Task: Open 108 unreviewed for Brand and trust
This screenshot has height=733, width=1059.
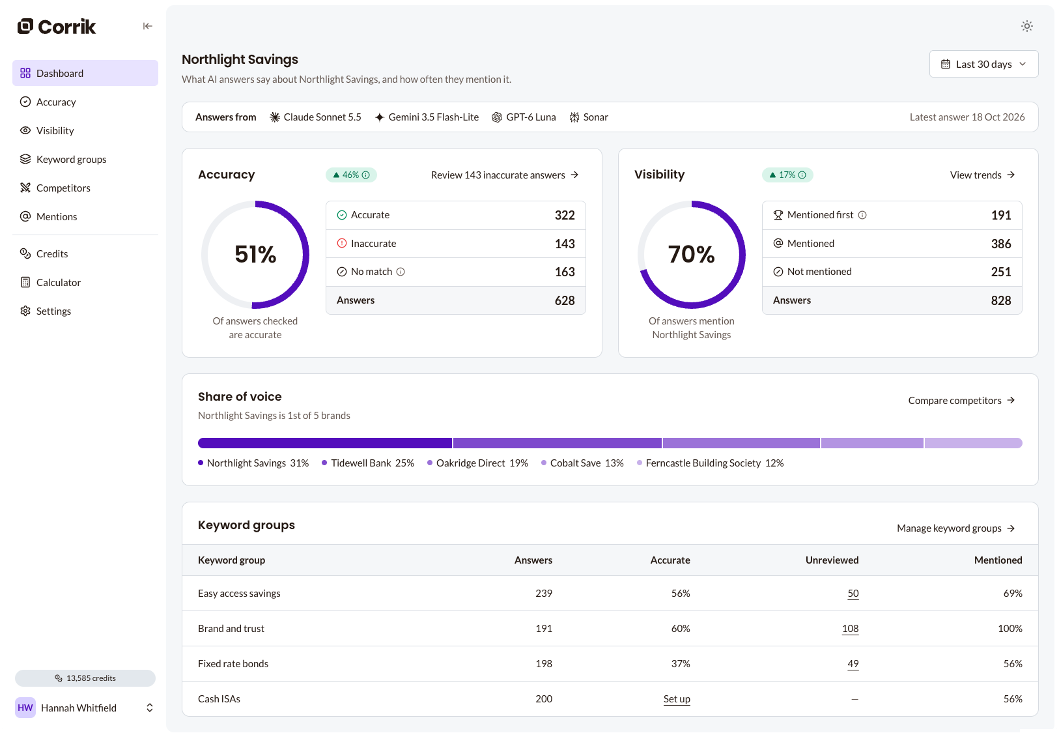Action: [850, 629]
